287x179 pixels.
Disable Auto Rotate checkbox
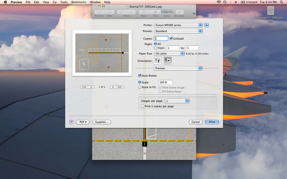pyautogui.click(x=140, y=76)
